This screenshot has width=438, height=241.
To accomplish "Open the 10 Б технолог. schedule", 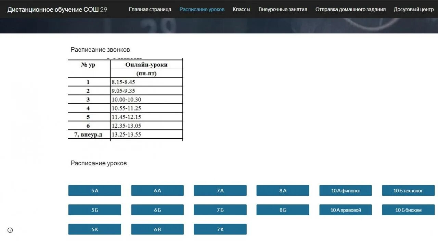I will [408, 191].
